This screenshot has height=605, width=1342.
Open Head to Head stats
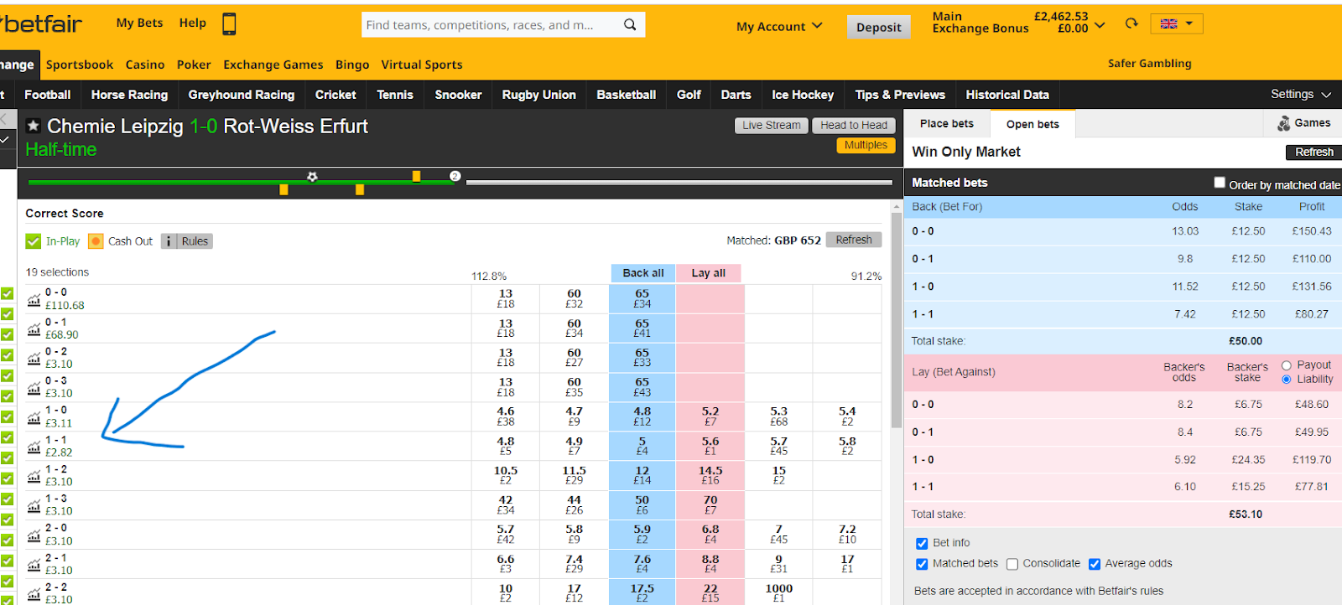tap(854, 125)
